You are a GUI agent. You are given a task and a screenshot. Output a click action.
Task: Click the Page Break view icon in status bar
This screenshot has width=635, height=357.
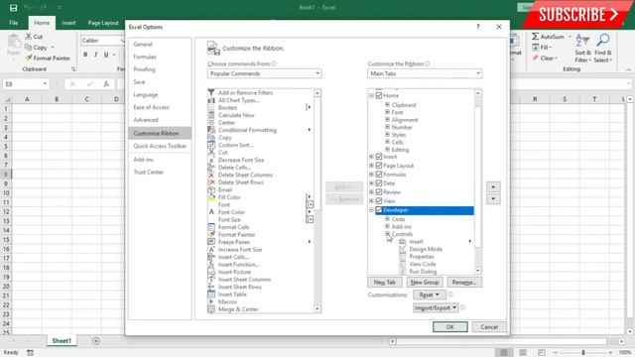tap(542, 353)
